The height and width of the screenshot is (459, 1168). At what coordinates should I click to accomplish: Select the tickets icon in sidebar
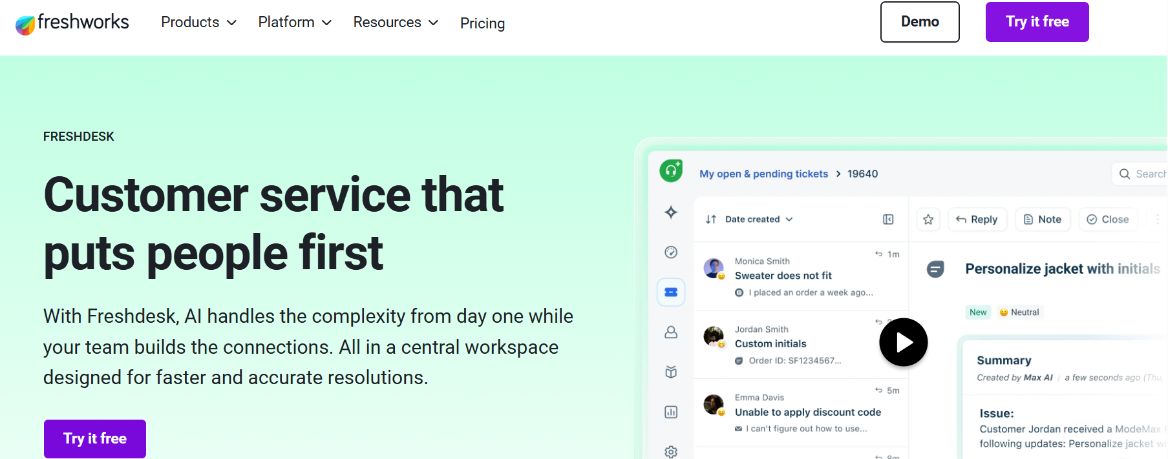click(671, 292)
